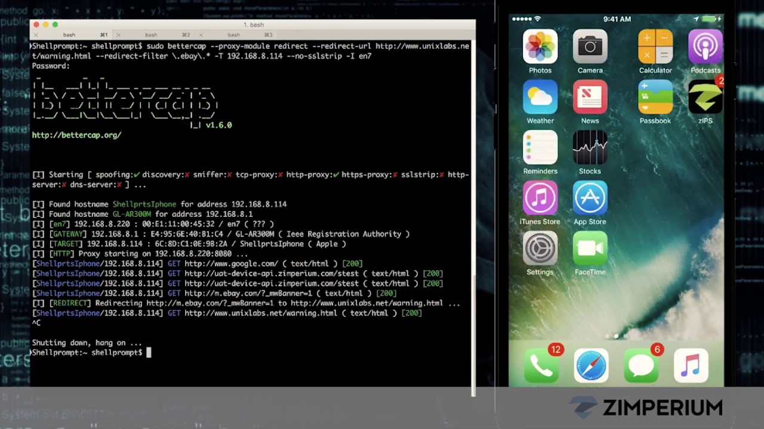Click GET m.ebay.com log line
764x429 pixels.
214,293
